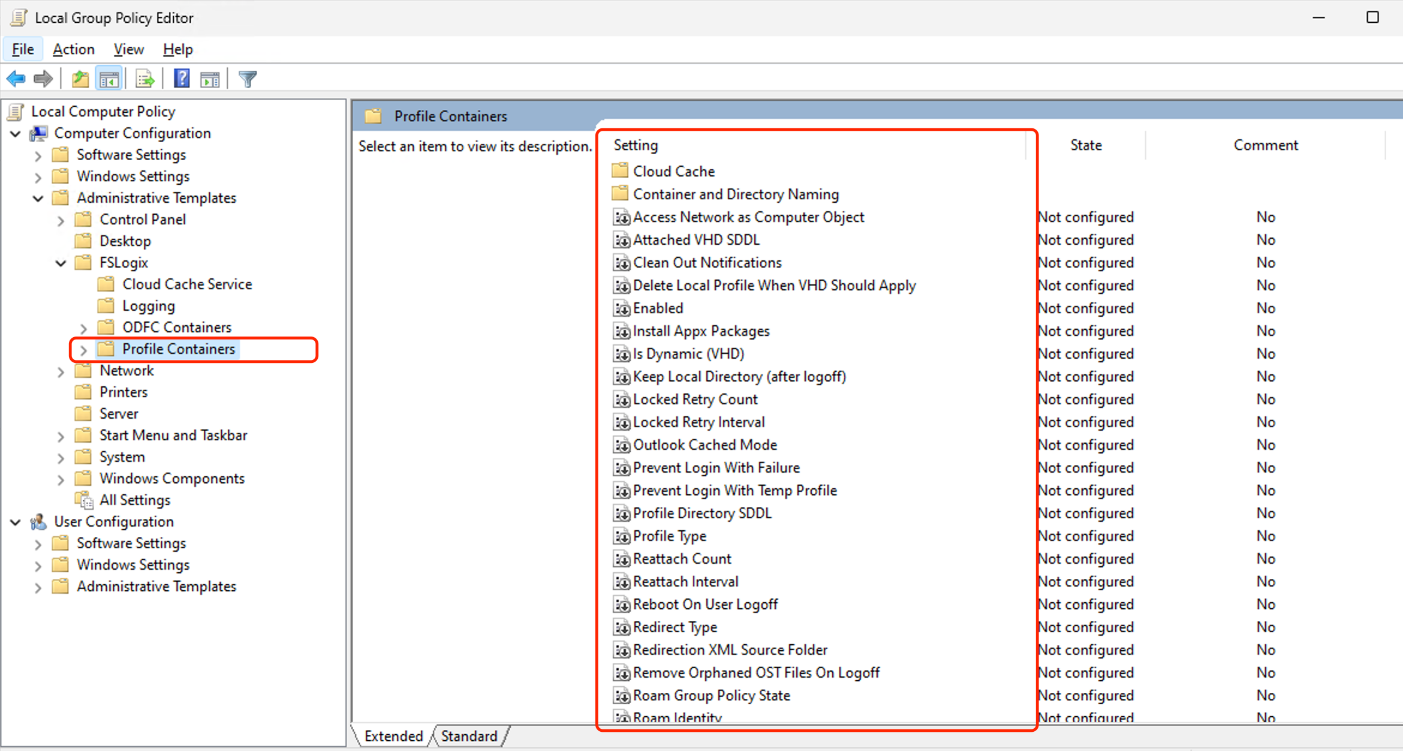Select Prevent Login With Temp Profile setting
The image size is (1403, 751).
pyautogui.click(x=734, y=491)
